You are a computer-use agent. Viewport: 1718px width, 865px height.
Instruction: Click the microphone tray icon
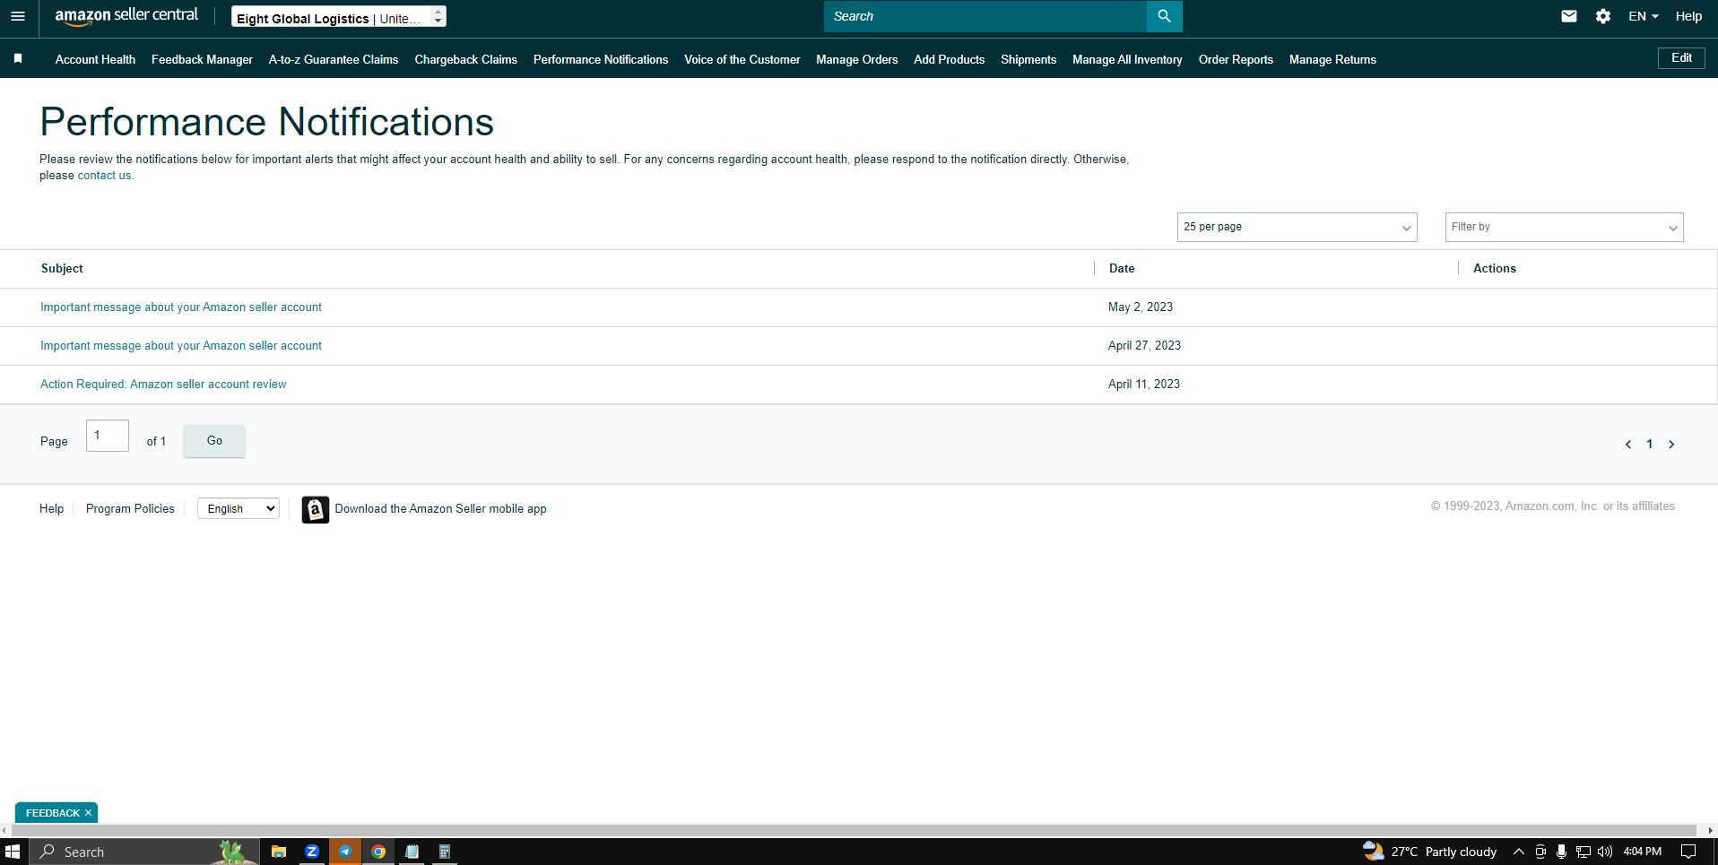[x=1561, y=852]
